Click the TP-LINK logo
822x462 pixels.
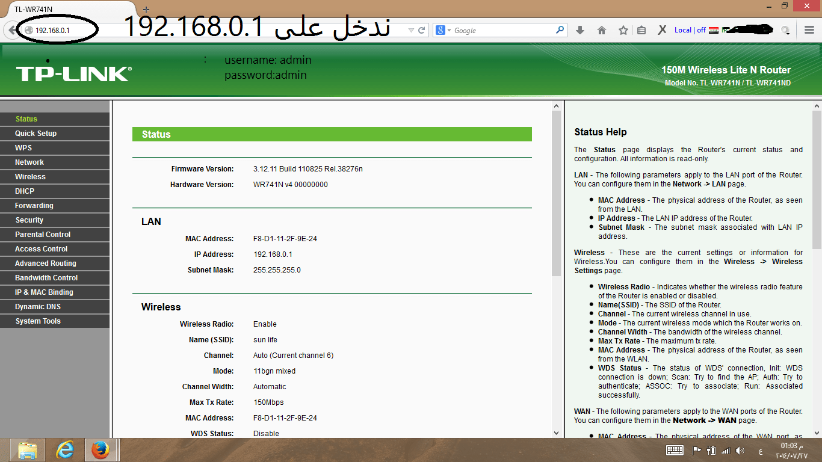[x=73, y=74]
